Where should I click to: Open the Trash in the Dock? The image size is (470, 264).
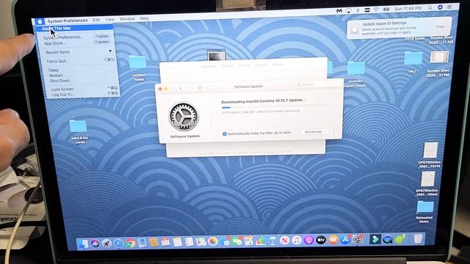(x=418, y=238)
